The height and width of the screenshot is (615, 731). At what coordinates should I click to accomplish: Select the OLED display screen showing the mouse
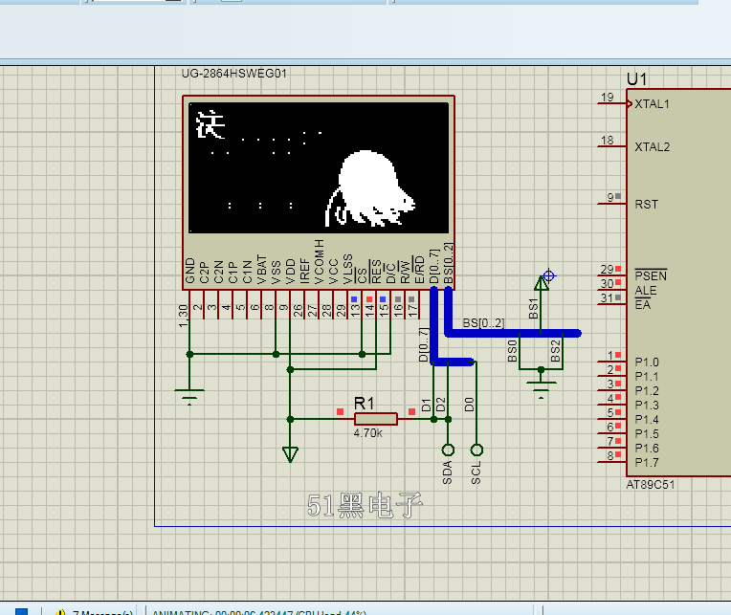coord(319,167)
